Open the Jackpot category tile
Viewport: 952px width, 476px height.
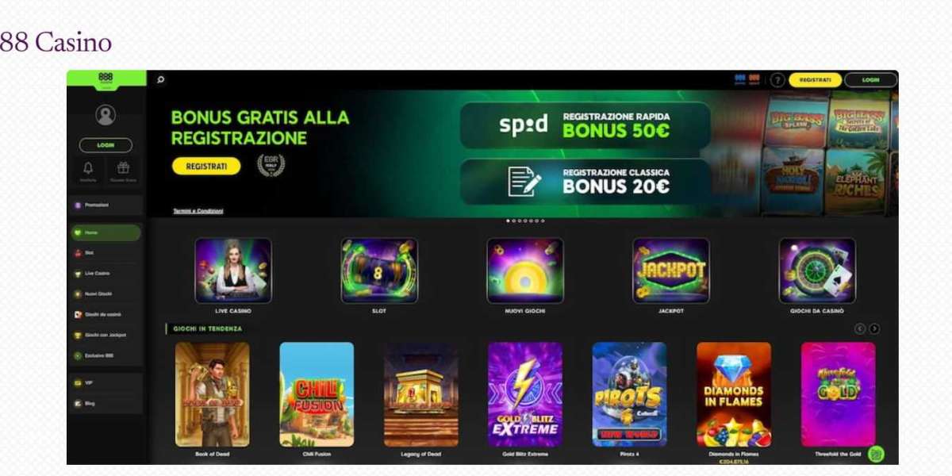click(671, 271)
